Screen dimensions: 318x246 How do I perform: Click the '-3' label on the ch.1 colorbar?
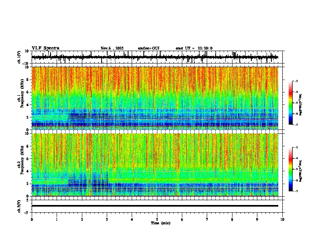pyautogui.click(x=296, y=81)
